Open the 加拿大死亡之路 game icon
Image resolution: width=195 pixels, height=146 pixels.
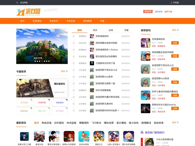tap(24, 137)
